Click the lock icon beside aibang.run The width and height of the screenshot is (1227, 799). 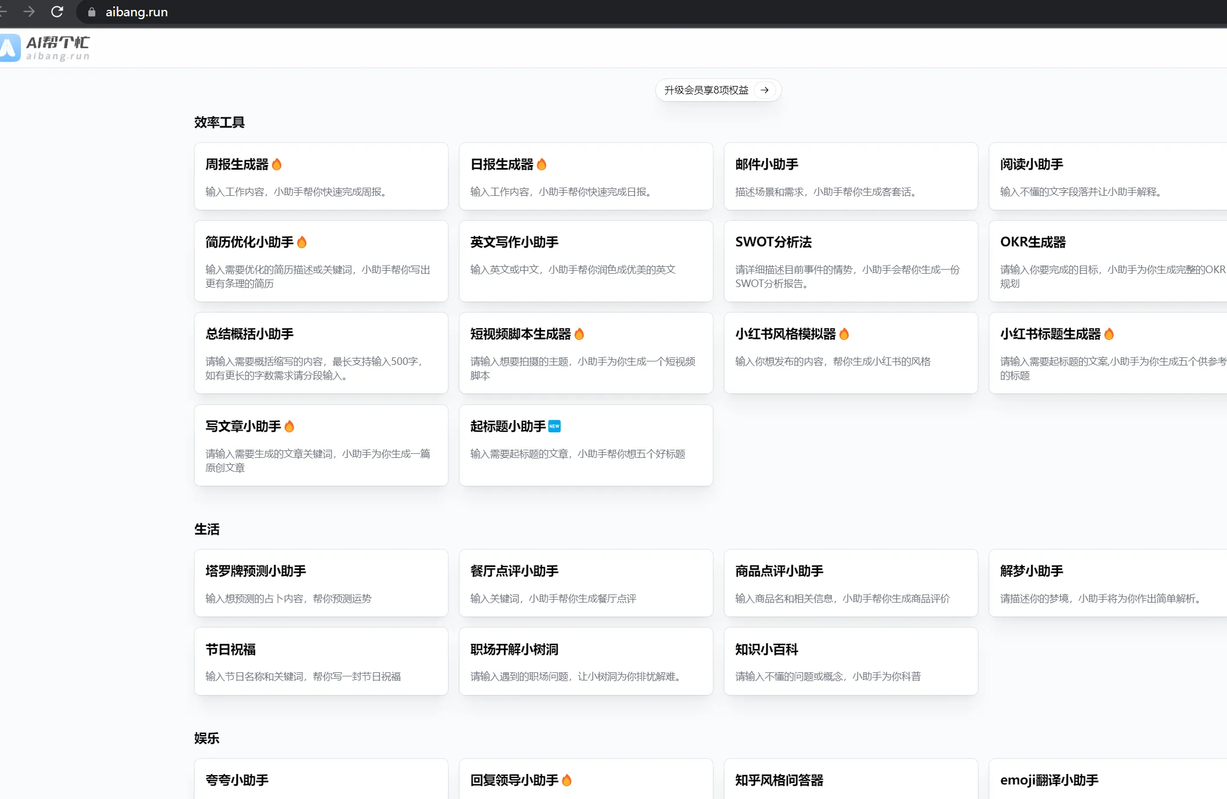pyautogui.click(x=92, y=12)
